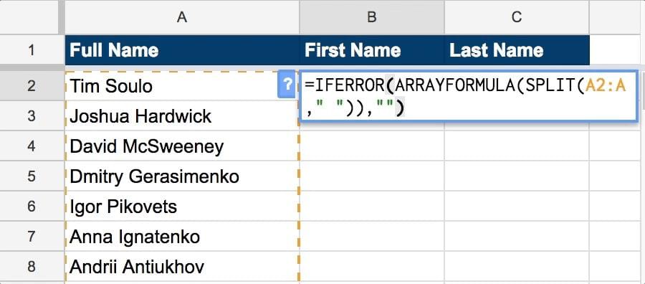Select row 2 header

(x=32, y=86)
